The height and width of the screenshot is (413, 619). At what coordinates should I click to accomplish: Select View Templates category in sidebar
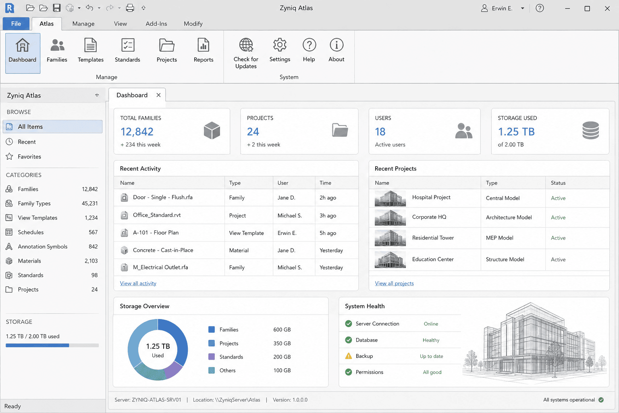tap(52, 218)
